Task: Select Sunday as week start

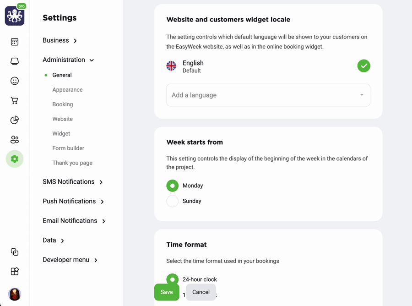Action: coord(173,201)
